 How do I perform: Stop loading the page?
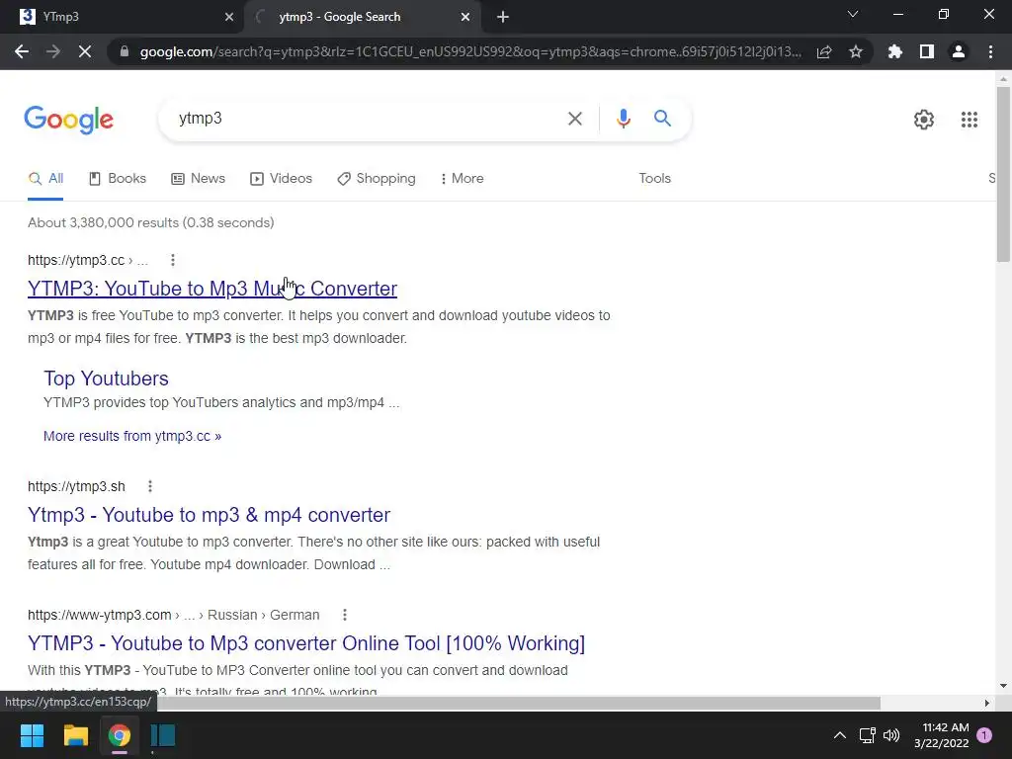tap(85, 51)
